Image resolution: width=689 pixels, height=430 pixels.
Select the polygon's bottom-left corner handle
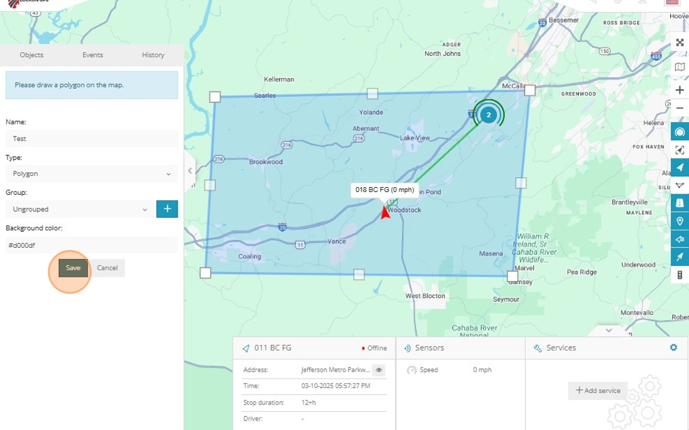point(205,273)
